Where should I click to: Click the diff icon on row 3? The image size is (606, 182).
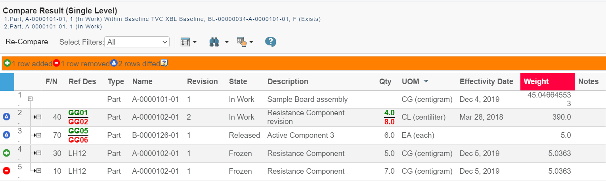pos(6,135)
